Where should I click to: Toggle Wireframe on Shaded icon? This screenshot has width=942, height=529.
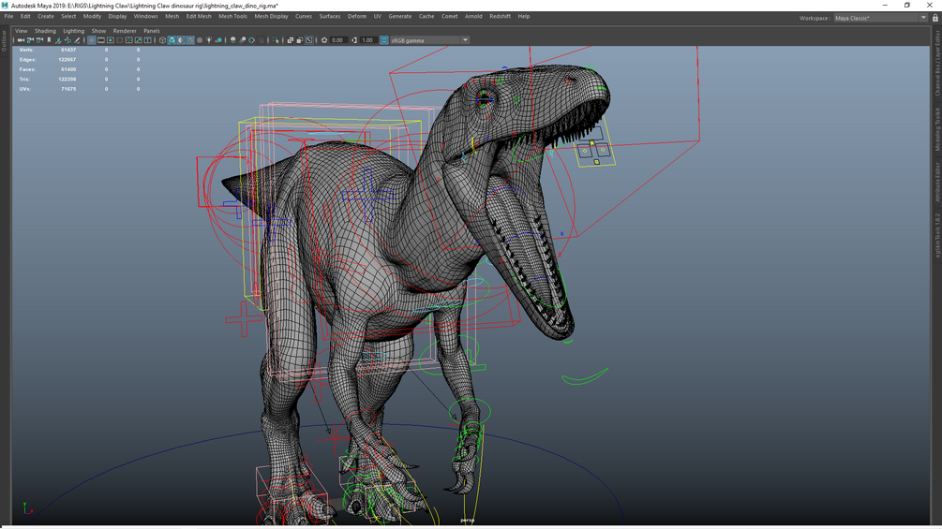(190, 40)
